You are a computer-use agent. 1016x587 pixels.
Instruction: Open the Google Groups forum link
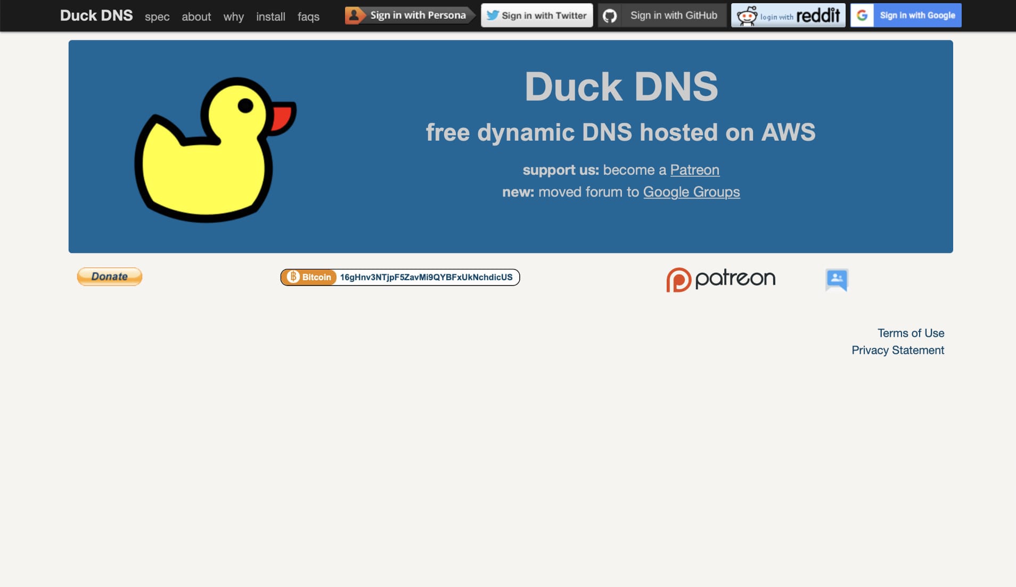tap(691, 192)
